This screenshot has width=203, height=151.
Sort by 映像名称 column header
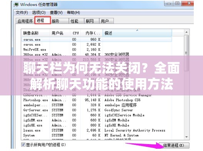click(35, 33)
